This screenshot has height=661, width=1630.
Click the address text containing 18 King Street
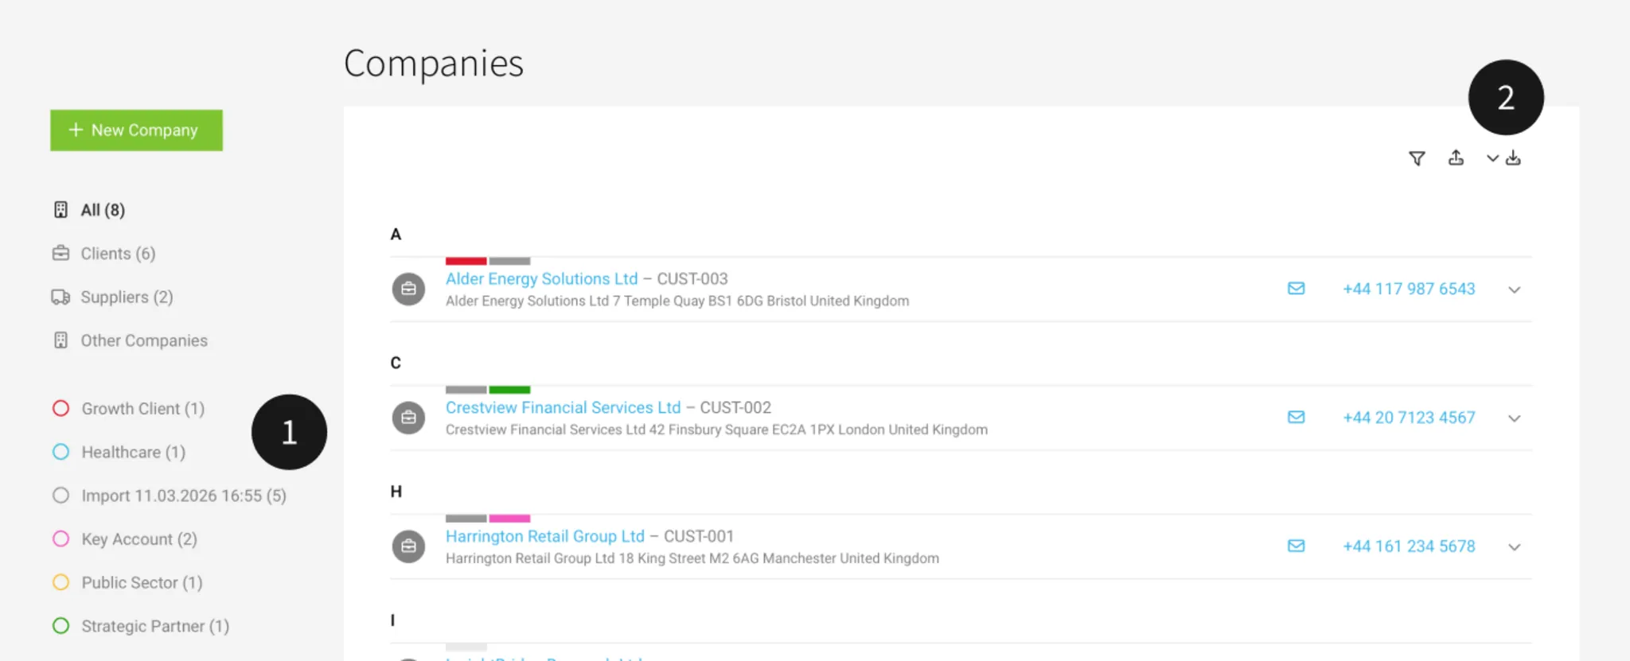pos(692,559)
